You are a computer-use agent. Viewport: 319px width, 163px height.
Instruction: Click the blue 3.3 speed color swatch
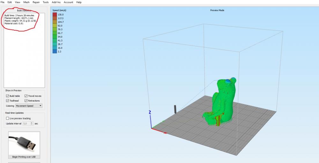55,51
